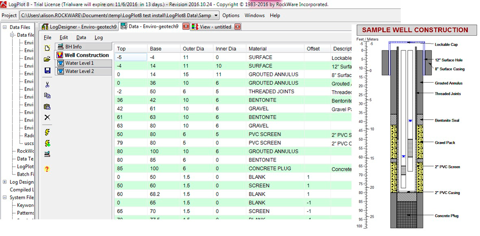The height and width of the screenshot is (236, 480).
Task: Click the New file icon
Action: (x=47, y=48)
